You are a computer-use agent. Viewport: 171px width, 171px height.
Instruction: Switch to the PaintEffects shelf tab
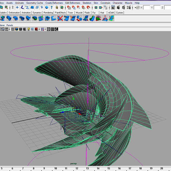[x=60, y=13]
